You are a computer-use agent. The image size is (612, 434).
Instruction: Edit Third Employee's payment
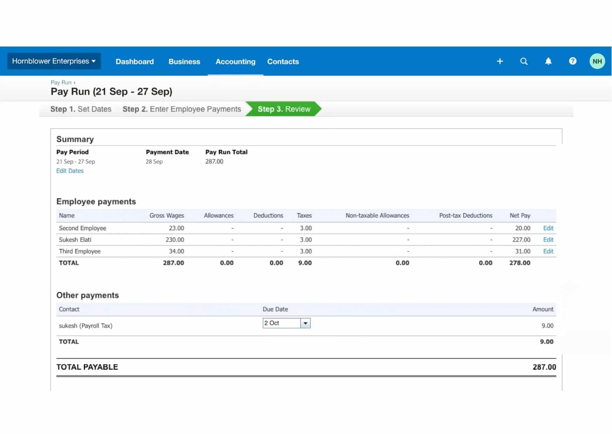coord(548,251)
